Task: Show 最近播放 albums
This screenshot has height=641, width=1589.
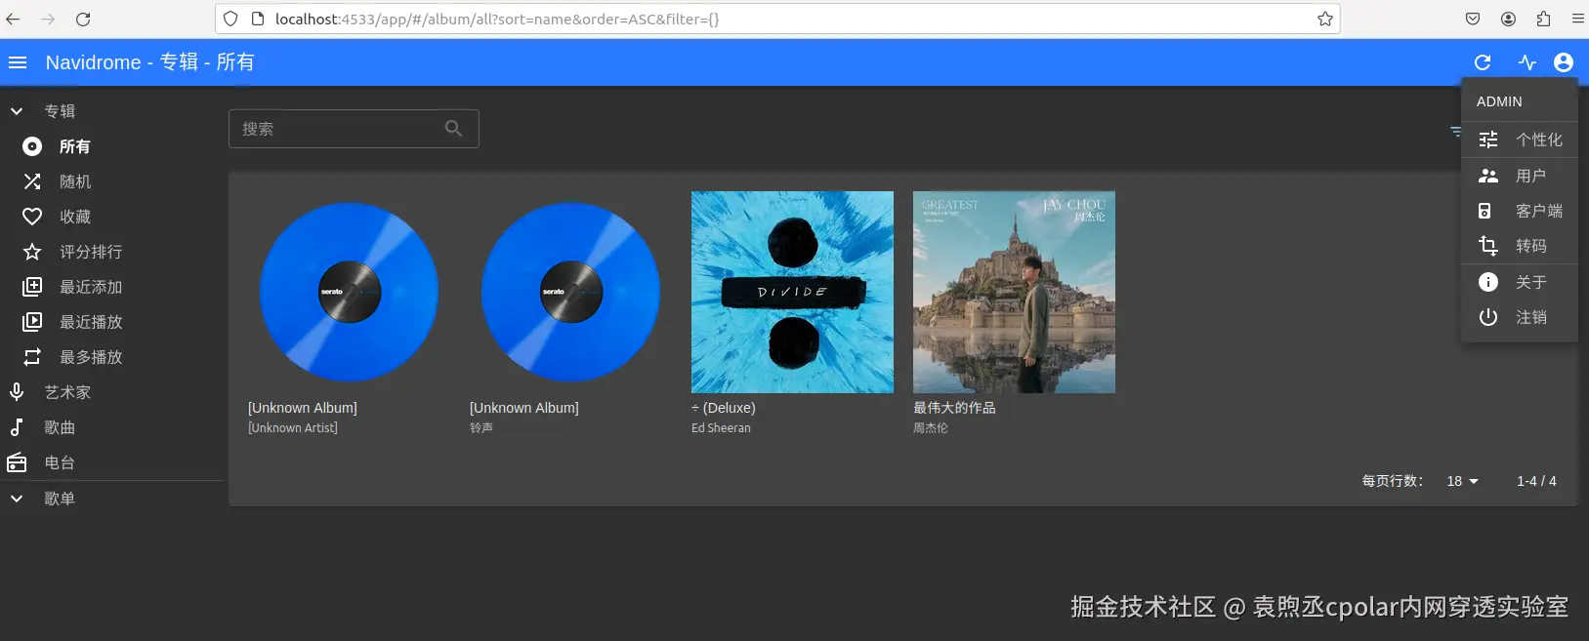Action: click(112, 322)
